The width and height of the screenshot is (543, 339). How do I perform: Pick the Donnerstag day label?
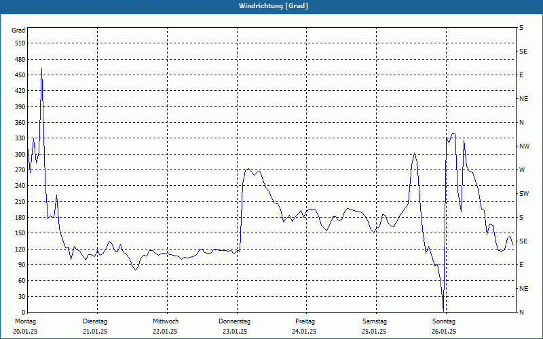click(x=234, y=321)
